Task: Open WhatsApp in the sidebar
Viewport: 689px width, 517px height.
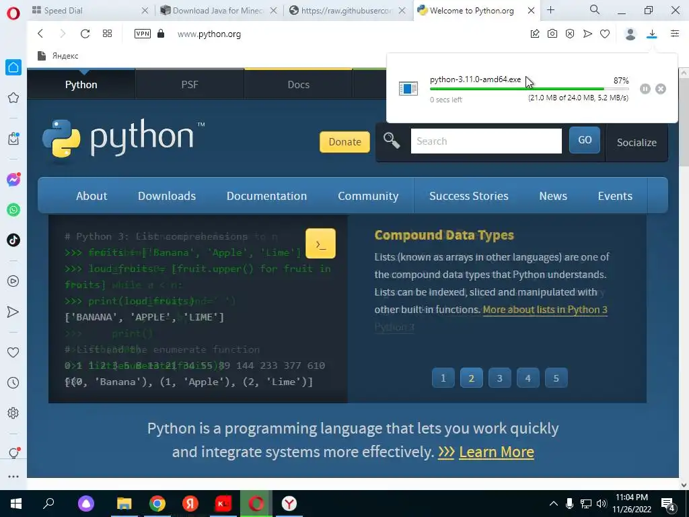Action: click(13, 210)
